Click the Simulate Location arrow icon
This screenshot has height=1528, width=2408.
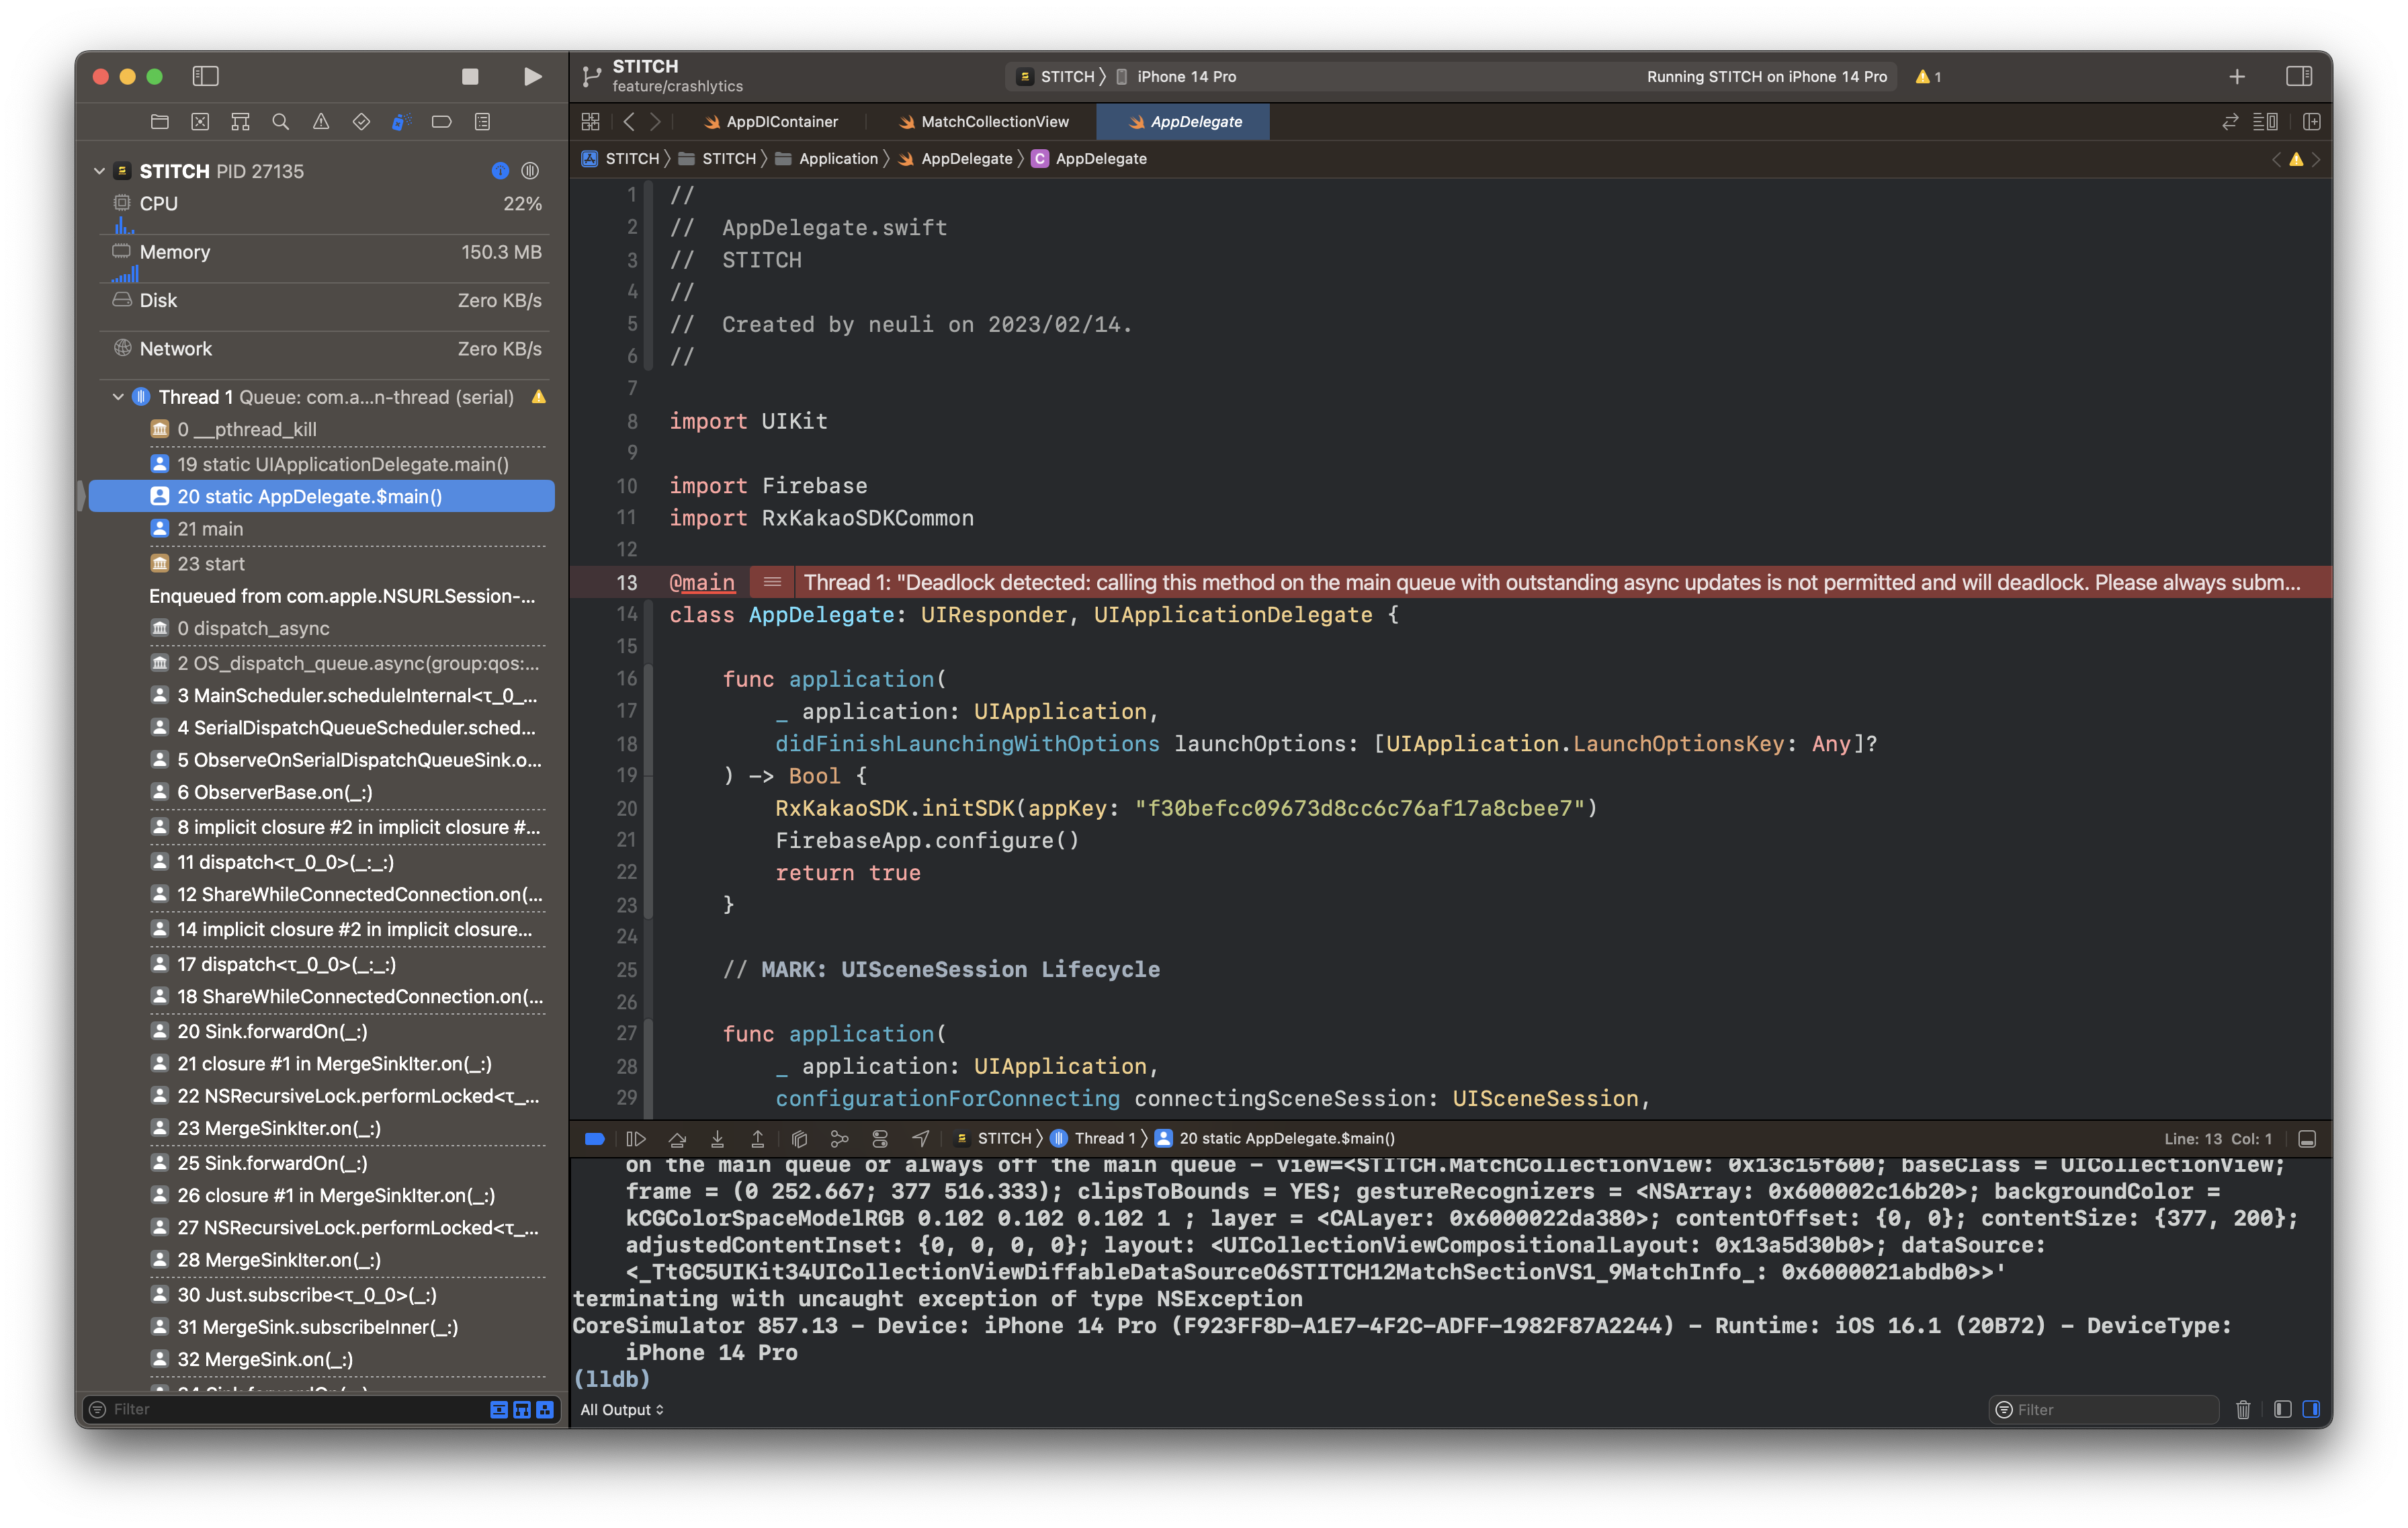[x=921, y=1138]
